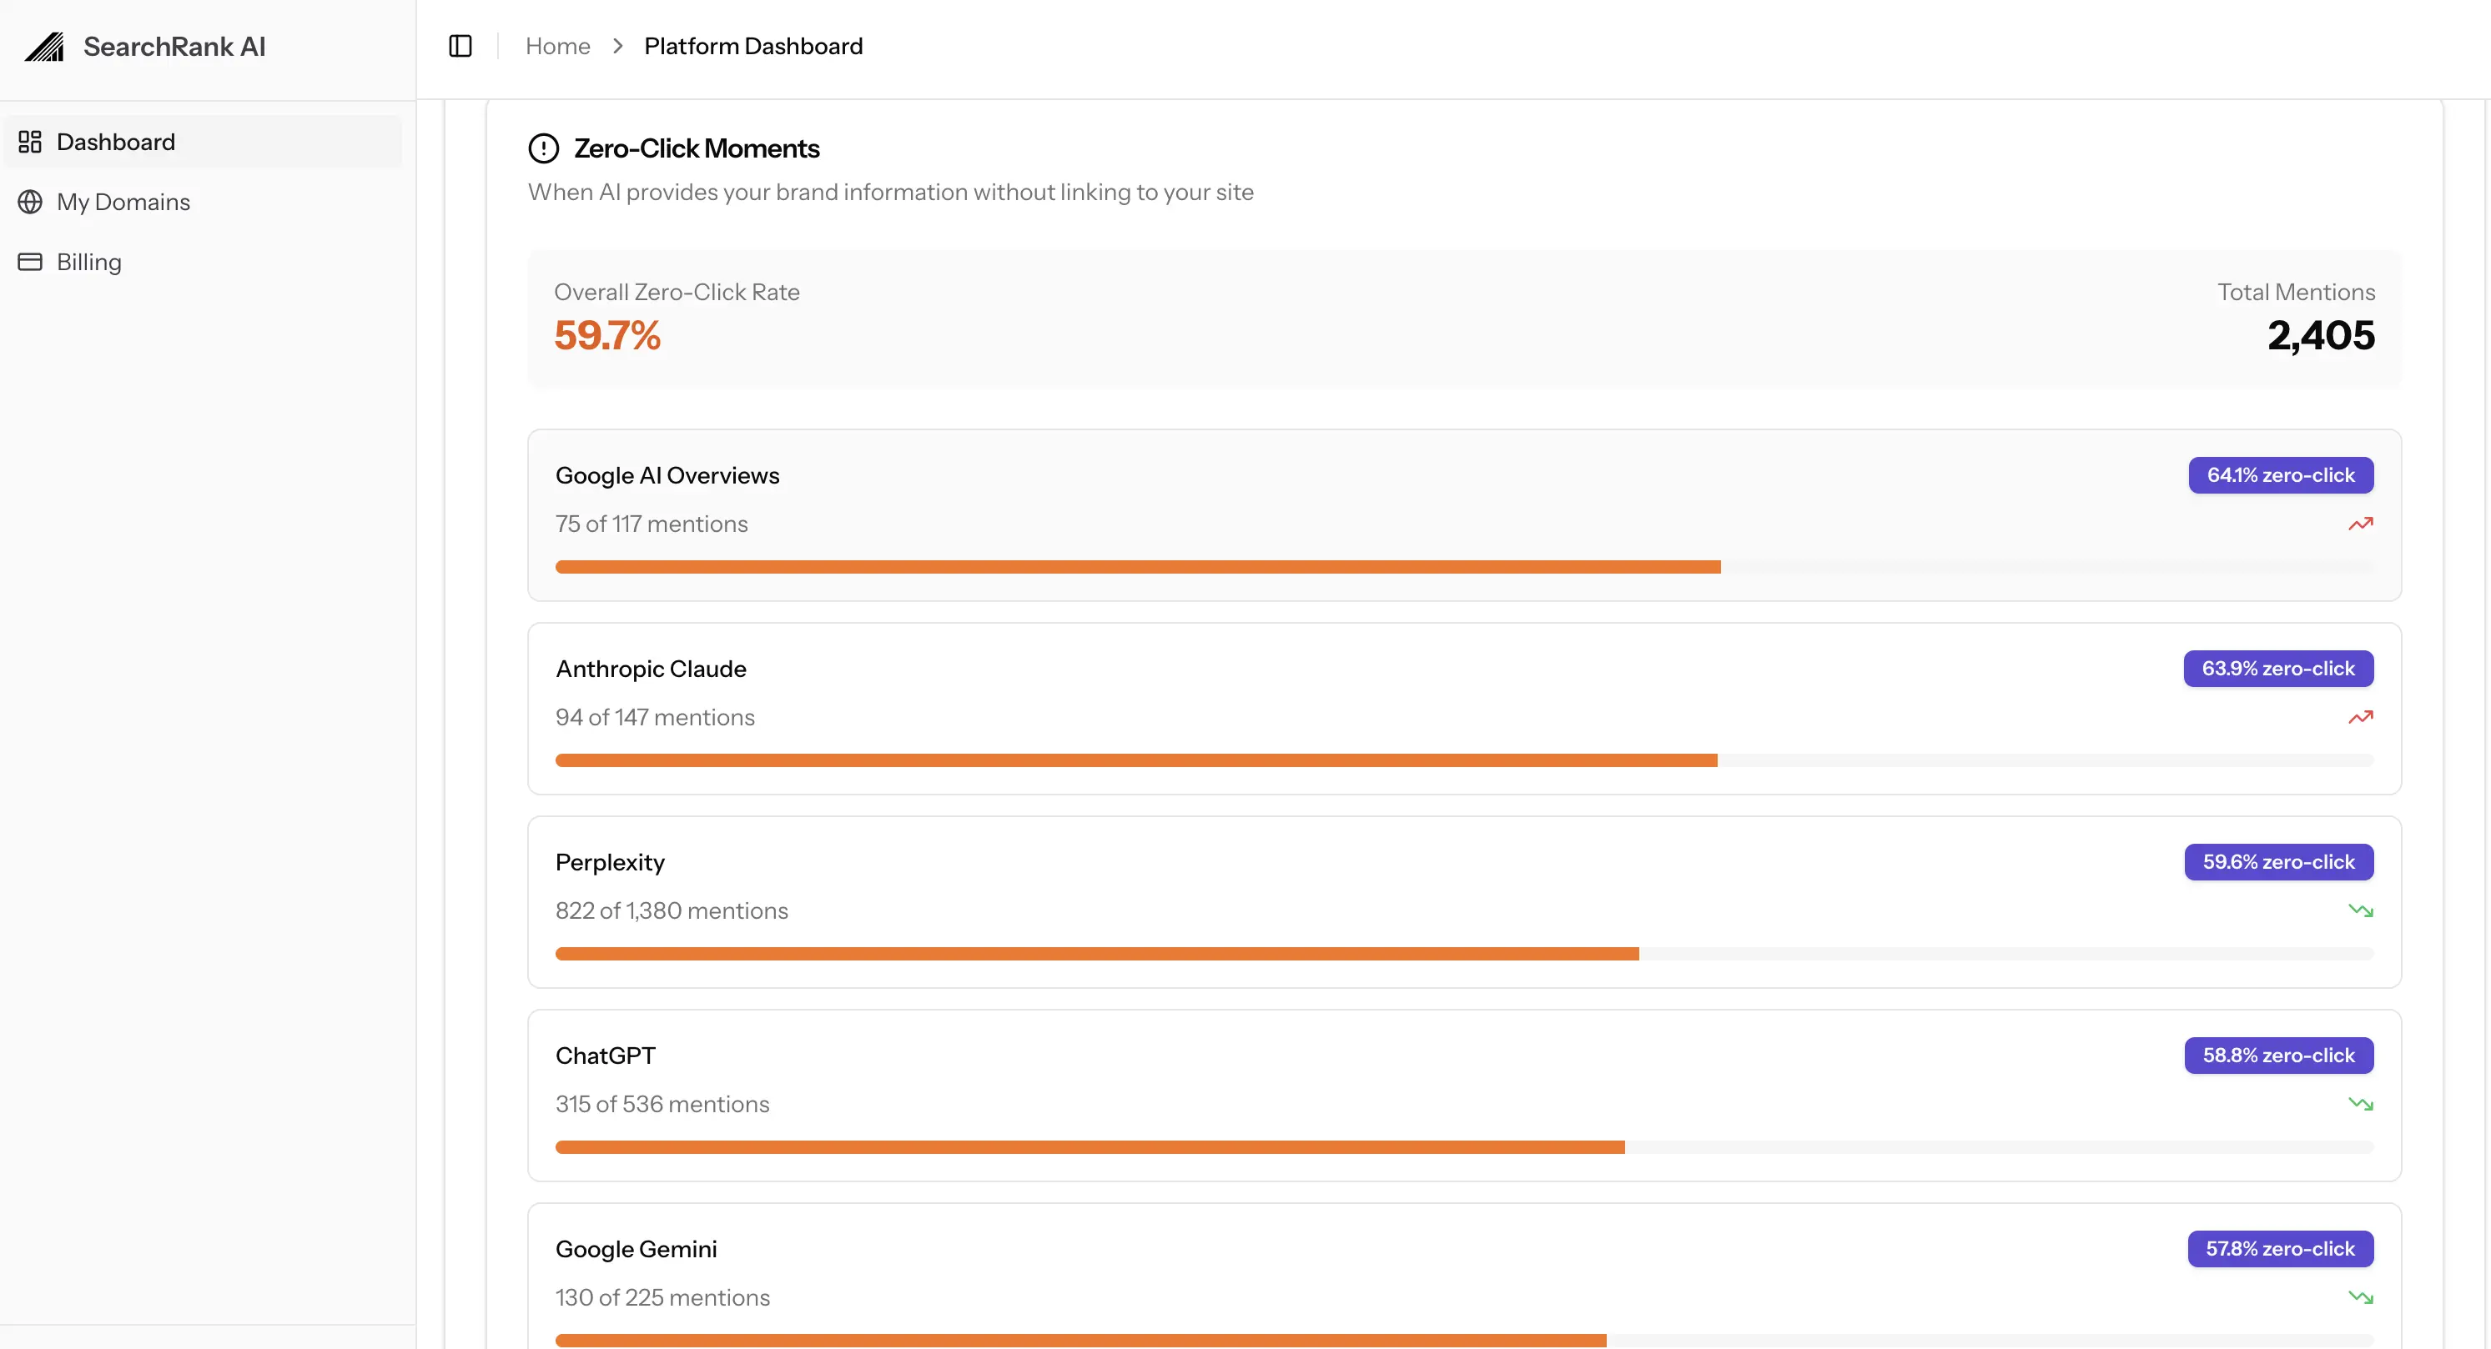Select the Platform Dashboard breadcrumb
This screenshot has width=2491, height=1349.
752,45
